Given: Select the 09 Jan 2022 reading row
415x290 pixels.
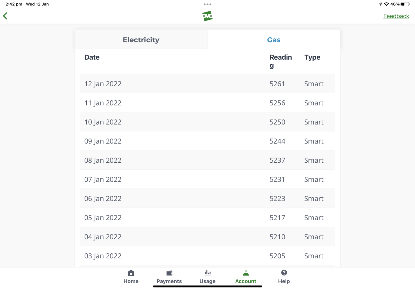Looking at the screenshot, I should 207,141.
